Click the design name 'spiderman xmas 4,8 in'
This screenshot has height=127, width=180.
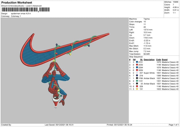coord(21,13)
